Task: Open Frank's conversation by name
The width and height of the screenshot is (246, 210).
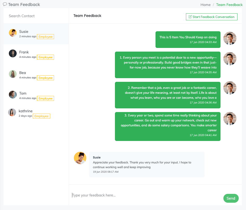Action: pos(24,52)
